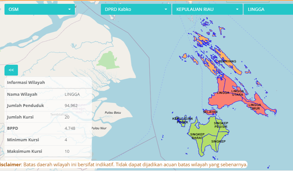
Task: Open the KEPULAUAN RIAU province dropdown
Action: [207, 9]
